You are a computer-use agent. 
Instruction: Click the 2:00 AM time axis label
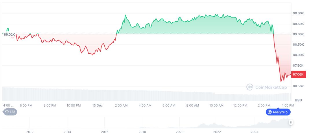[121, 105]
